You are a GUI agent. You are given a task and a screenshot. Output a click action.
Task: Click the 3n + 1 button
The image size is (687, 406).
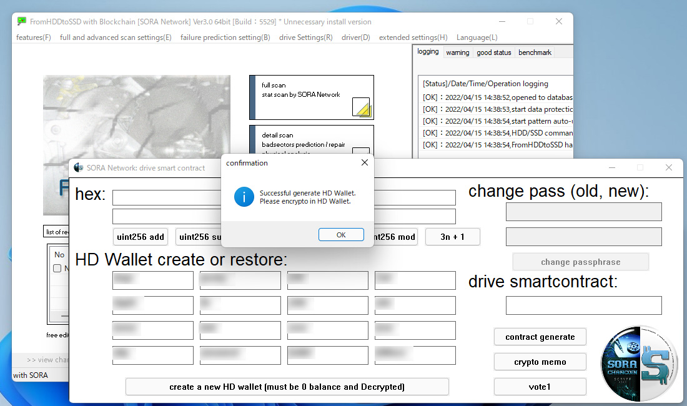[x=453, y=237]
